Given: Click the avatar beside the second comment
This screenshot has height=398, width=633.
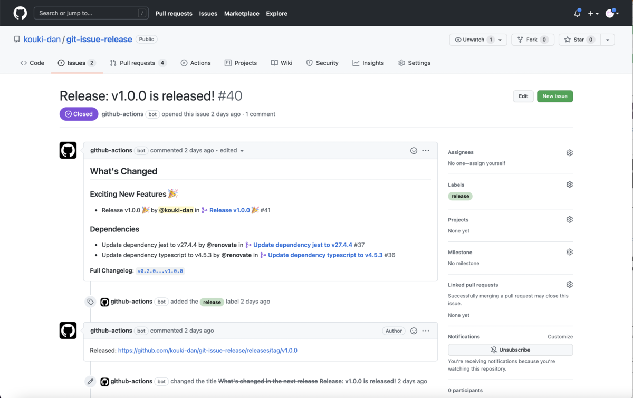Looking at the screenshot, I should 68,331.
